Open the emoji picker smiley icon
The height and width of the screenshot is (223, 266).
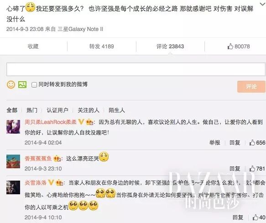(11, 84)
